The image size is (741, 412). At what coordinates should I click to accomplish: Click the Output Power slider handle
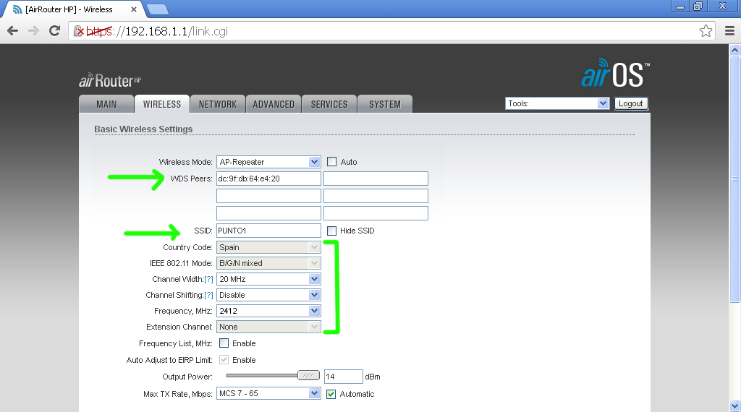(308, 376)
